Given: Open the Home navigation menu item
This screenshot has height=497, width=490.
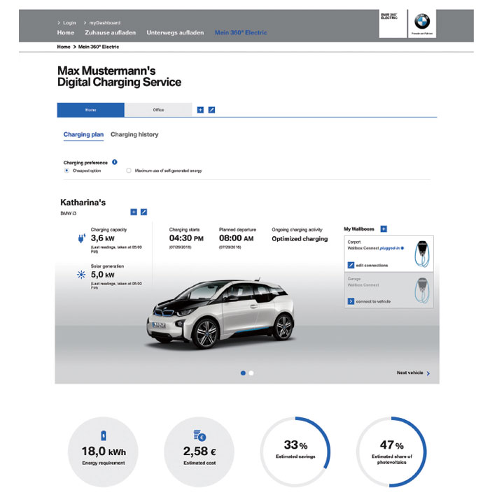Looking at the screenshot, I should click(65, 32).
